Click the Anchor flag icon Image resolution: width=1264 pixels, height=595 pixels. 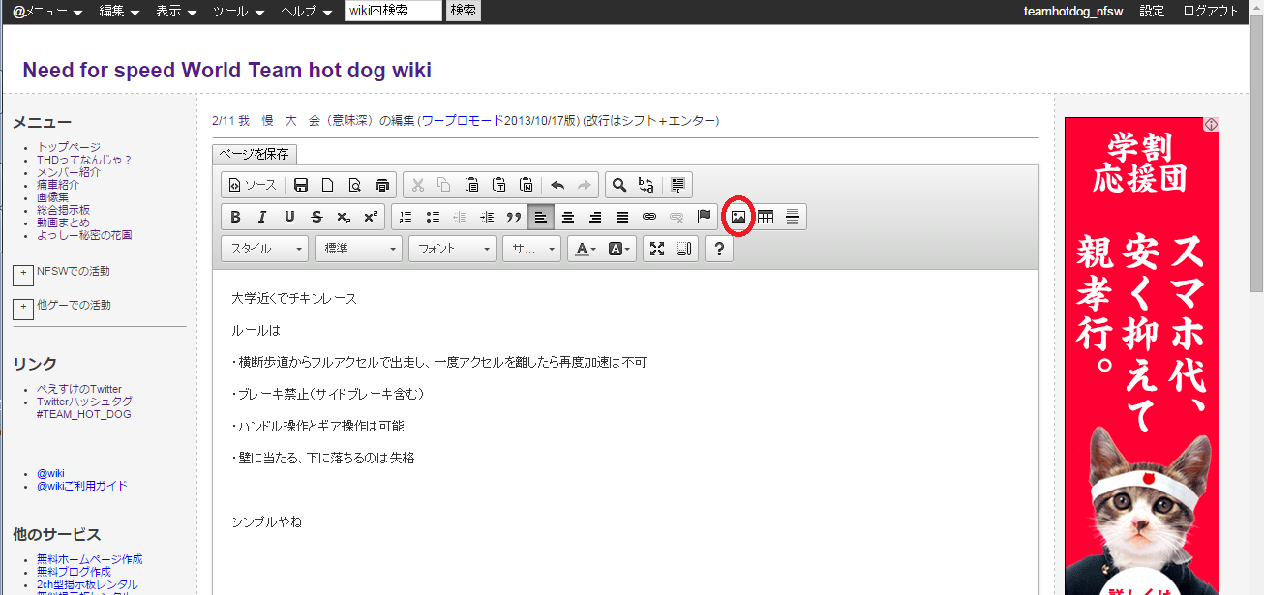click(x=704, y=217)
